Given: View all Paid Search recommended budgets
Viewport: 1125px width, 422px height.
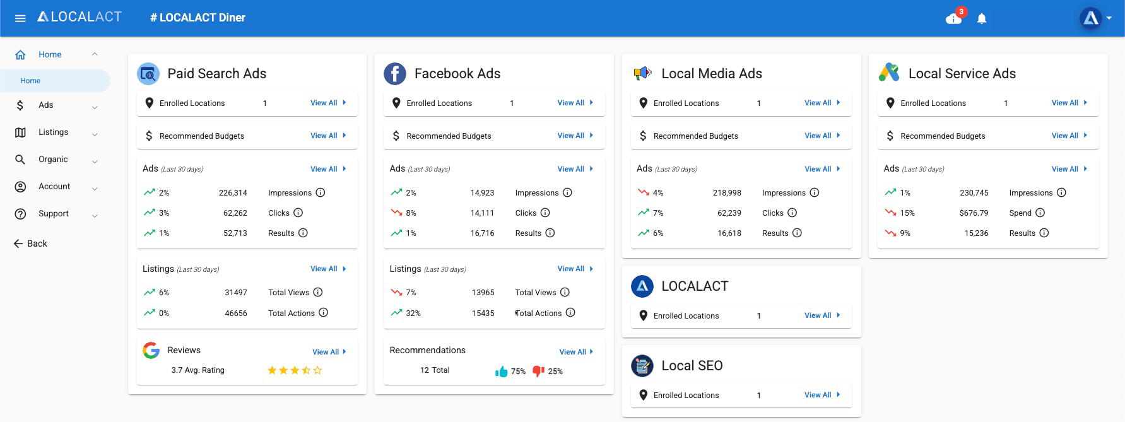Looking at the screenshot, I should (x=329, y=136).
